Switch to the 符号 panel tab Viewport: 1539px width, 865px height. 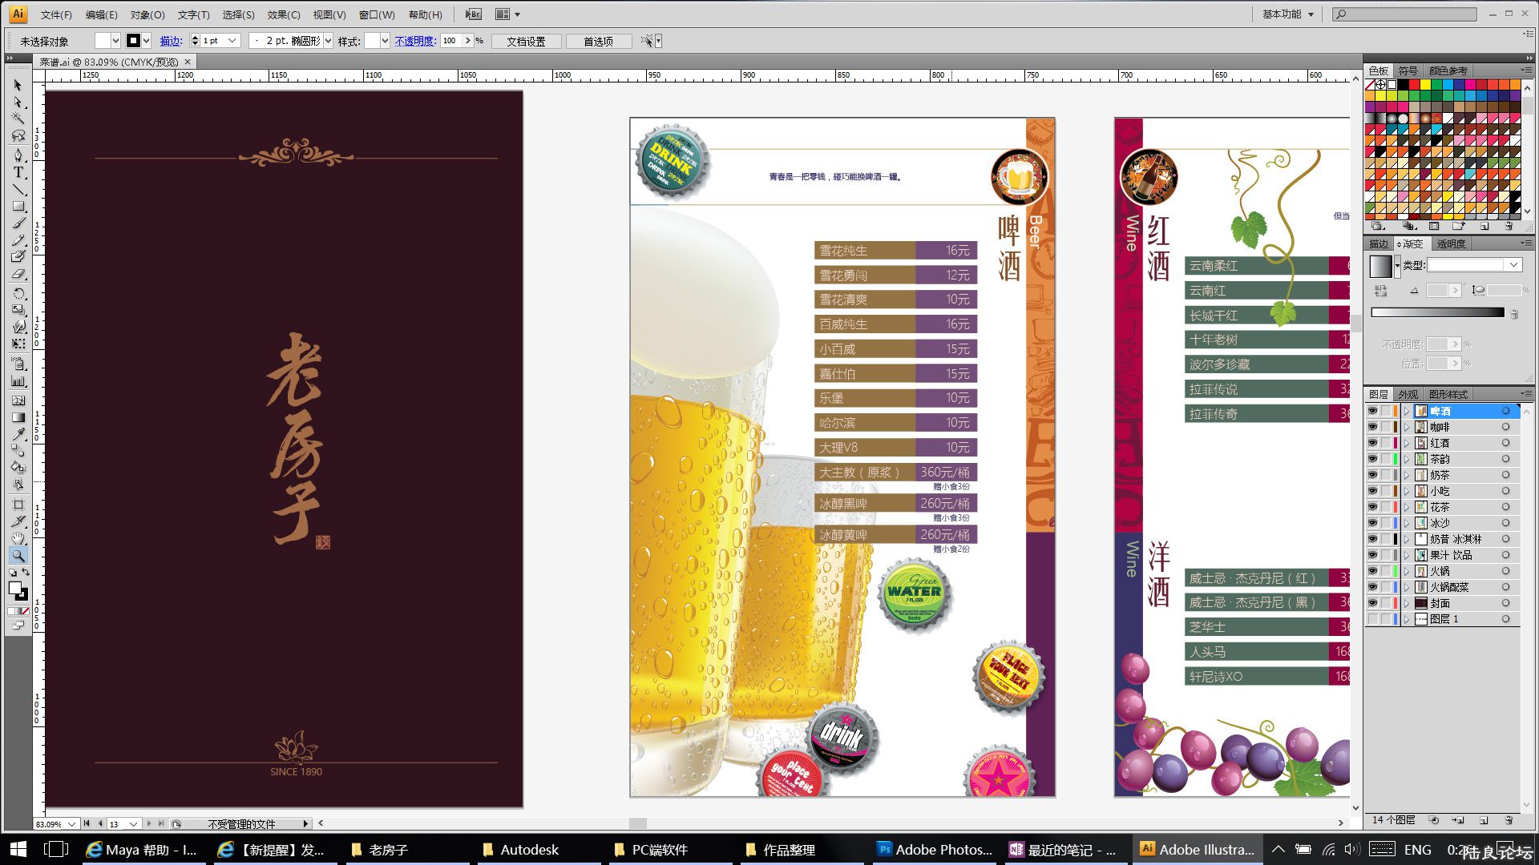(1408, 70)
